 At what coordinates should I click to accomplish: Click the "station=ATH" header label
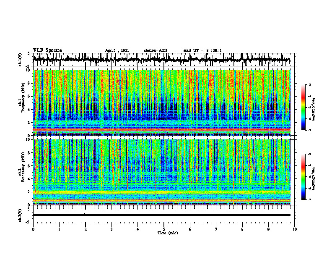(156, 50)
